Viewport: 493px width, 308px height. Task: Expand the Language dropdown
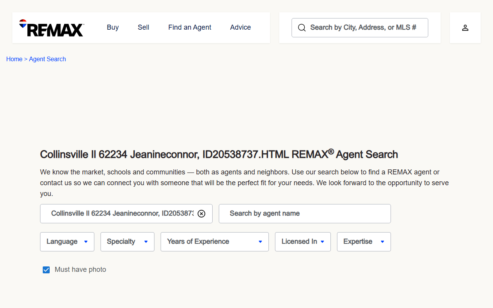(x=67, y=242)
